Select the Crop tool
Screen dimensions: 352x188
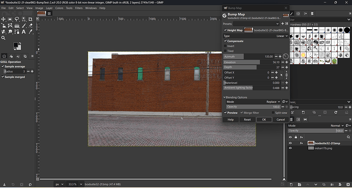[30, 19]
